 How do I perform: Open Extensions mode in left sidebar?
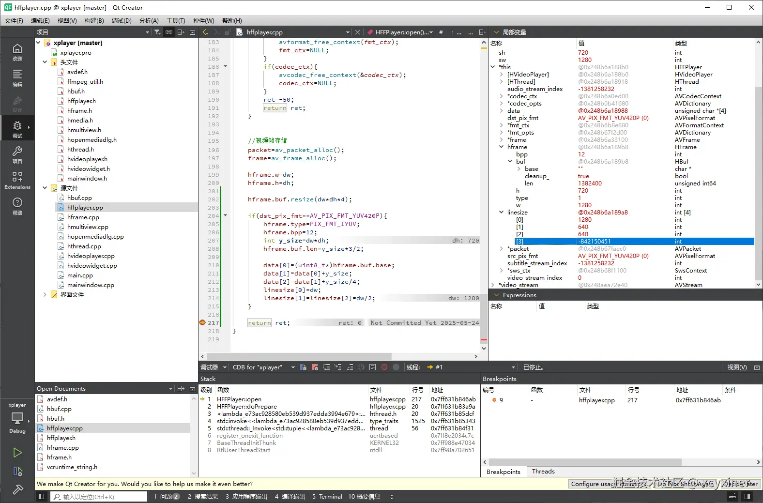[x=17, y=180]
